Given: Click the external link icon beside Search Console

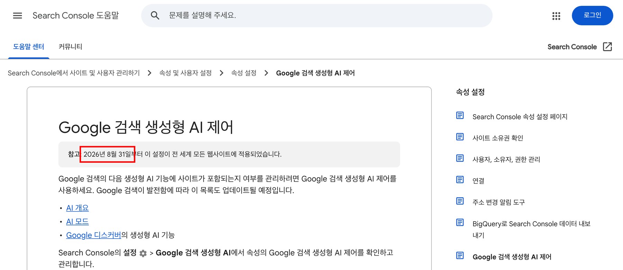Looking at the screenshot, I should coord(607,47).
